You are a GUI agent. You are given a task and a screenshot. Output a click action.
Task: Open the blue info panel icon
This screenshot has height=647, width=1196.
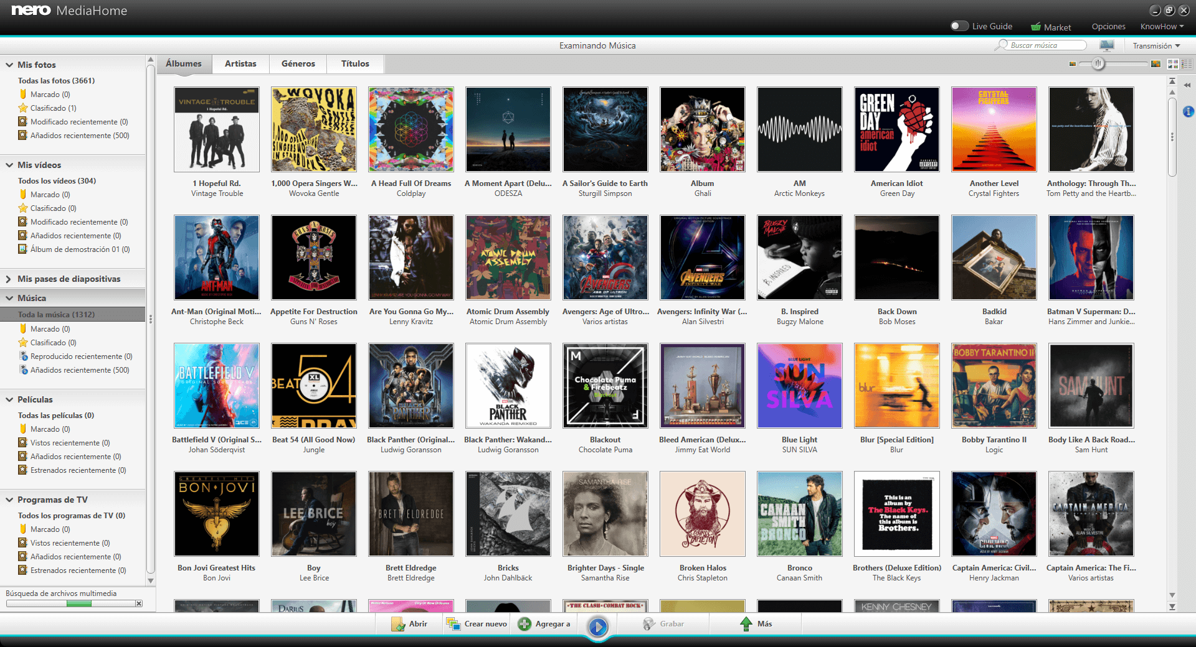[1189, 111]
